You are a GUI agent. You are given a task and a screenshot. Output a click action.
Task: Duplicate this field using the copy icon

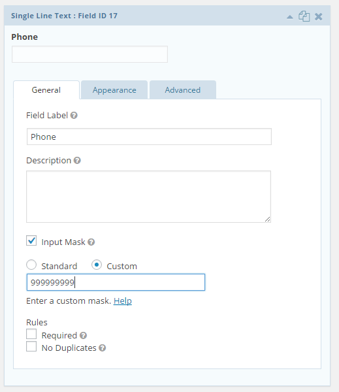(x=304, y=16)
